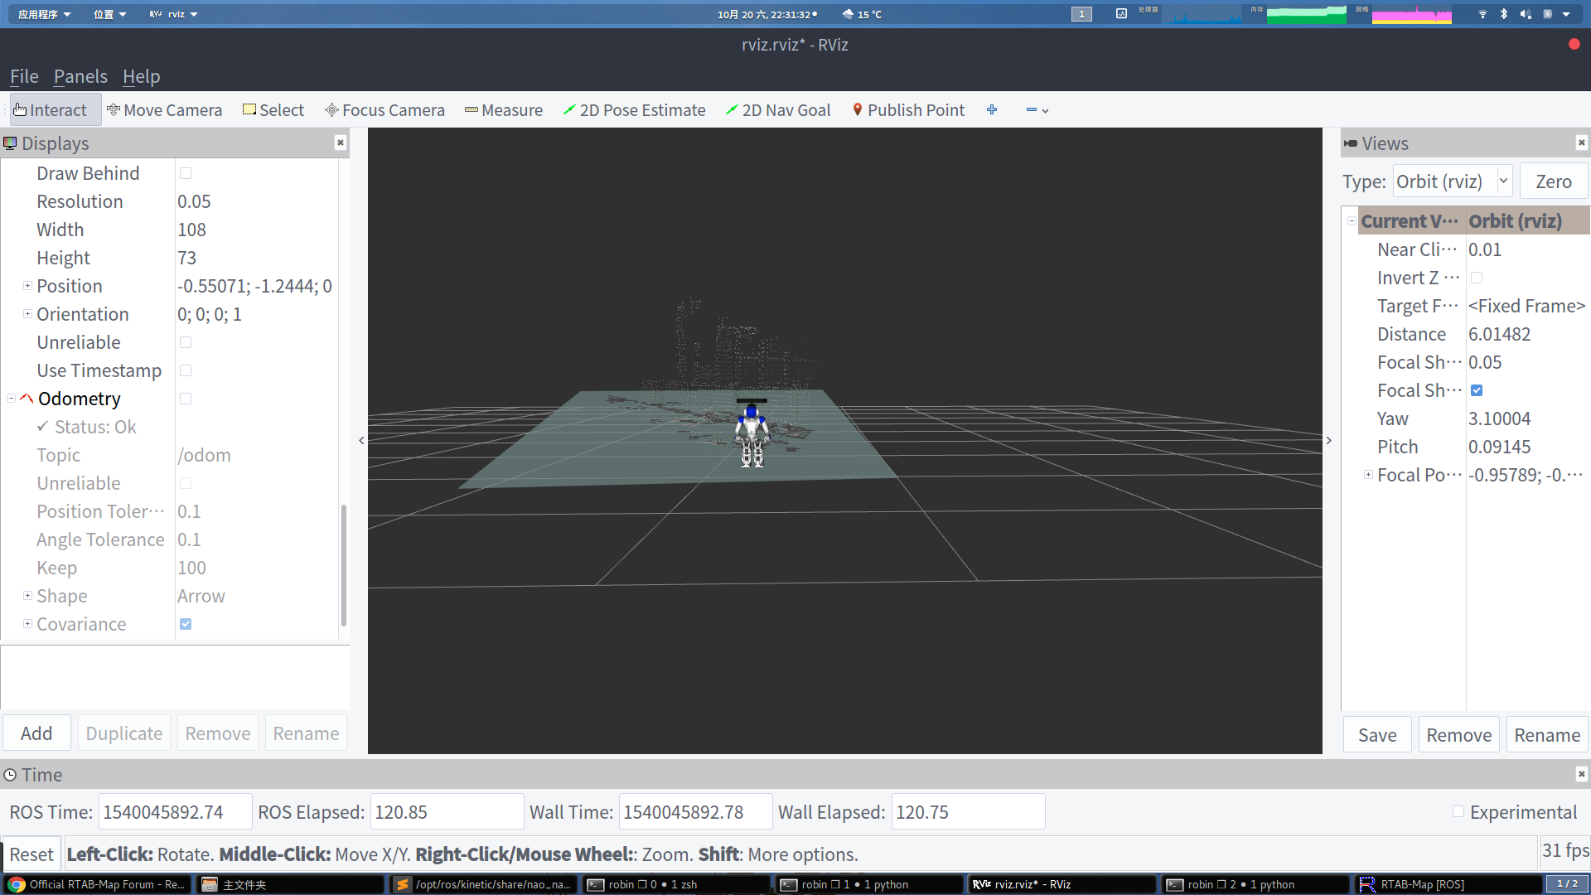Viewport: 1591px width, 895px height.
Task: Activate the Move Camera tool
Action: coord(164,110)
